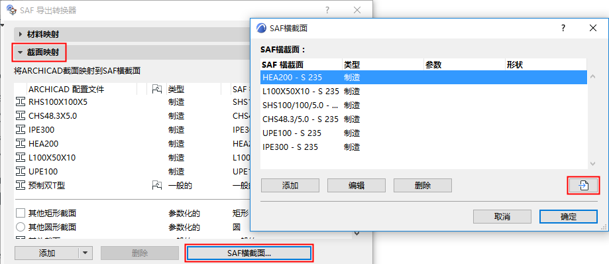
Task: Open the dropdown arrow next to 添加 in converter
Action: point(85,253)
